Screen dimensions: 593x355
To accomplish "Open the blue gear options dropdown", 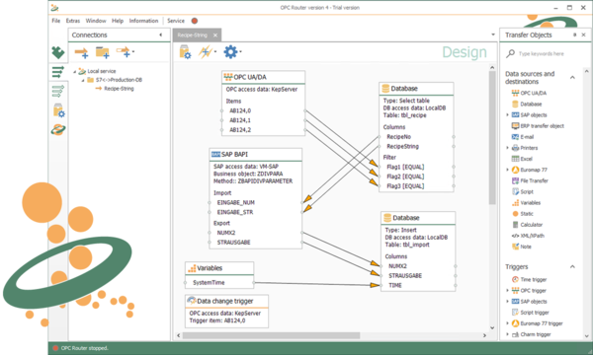I will click(x=232, y=51).
